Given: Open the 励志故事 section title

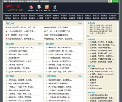Looking at the screenshot, I should 50,44.
